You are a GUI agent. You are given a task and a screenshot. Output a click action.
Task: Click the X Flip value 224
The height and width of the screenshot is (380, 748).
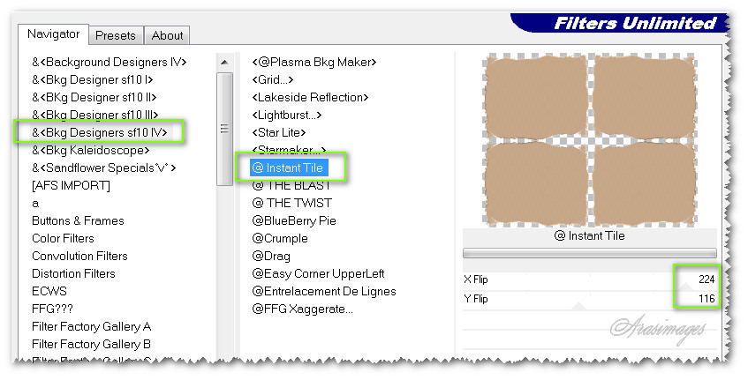click(706, 279)
